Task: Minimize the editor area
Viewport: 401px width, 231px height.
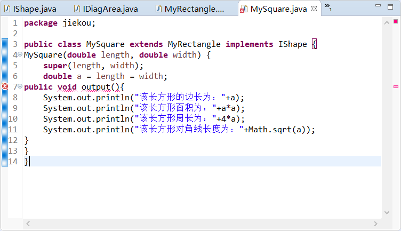Action: tap(378, 5)
